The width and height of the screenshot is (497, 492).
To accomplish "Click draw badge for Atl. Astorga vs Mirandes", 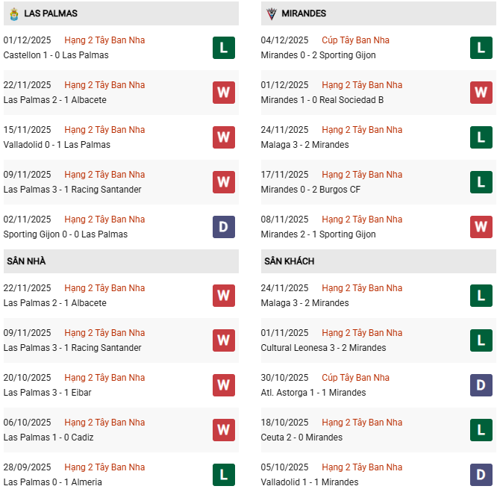I will (x=481, y=385).
